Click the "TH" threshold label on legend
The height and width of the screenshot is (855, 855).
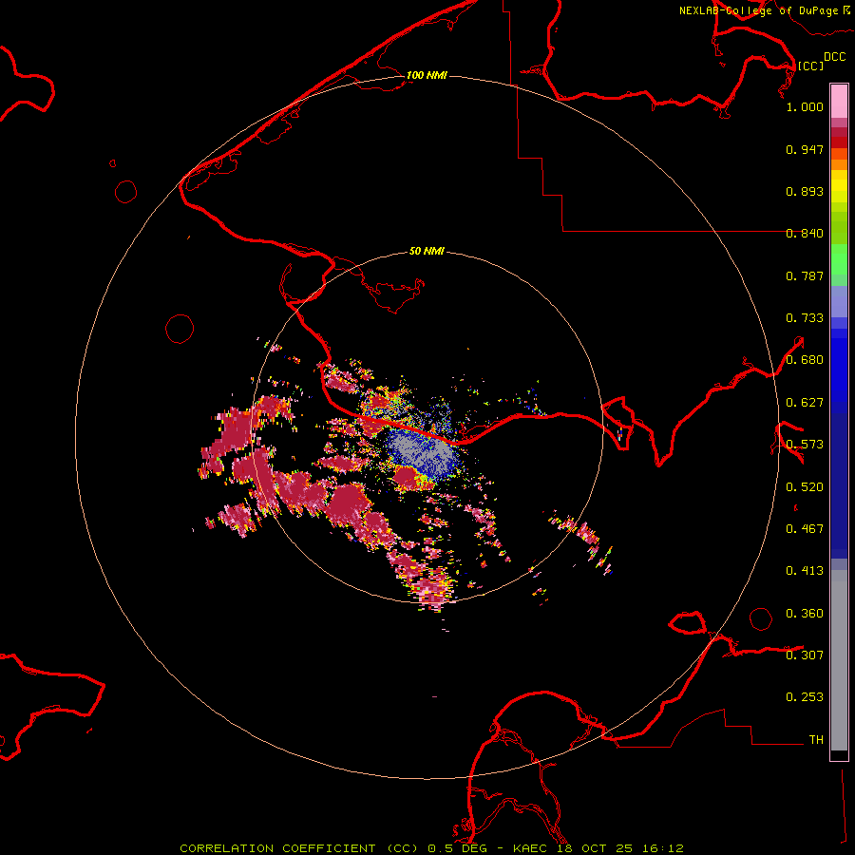tap(816, 740)
